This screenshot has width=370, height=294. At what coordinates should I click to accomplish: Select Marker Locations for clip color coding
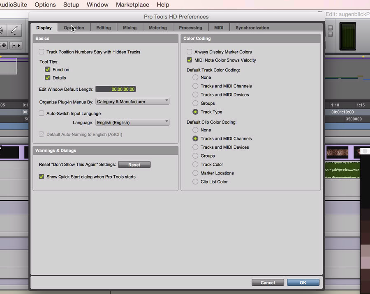[x=196, y=173]
